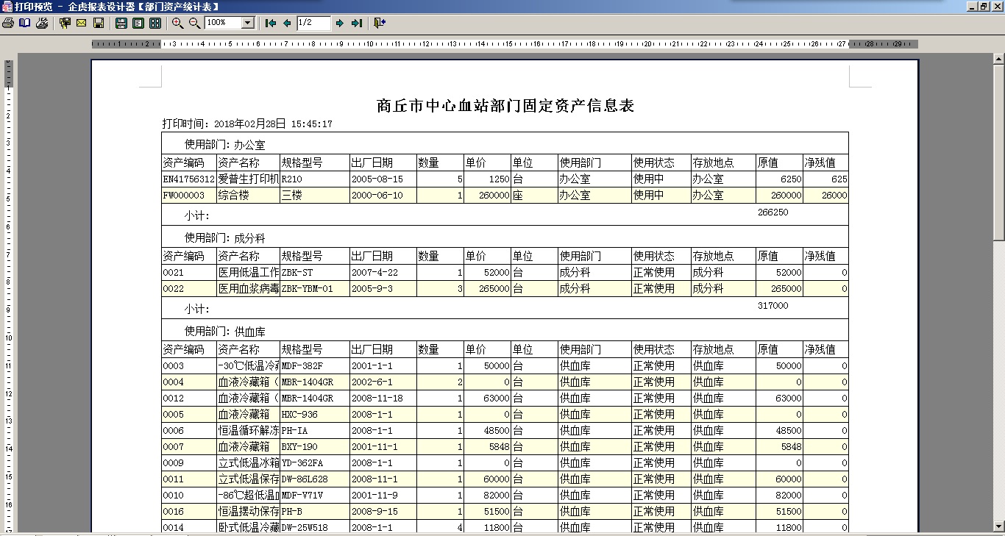Click the group header 使用部门: 成分科
The image size is (1005, 536).
point(224,238)
